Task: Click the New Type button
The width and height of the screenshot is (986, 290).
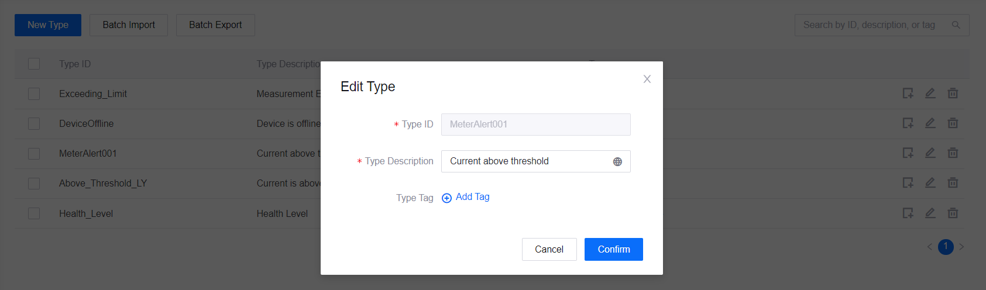Action: [48, 25]
